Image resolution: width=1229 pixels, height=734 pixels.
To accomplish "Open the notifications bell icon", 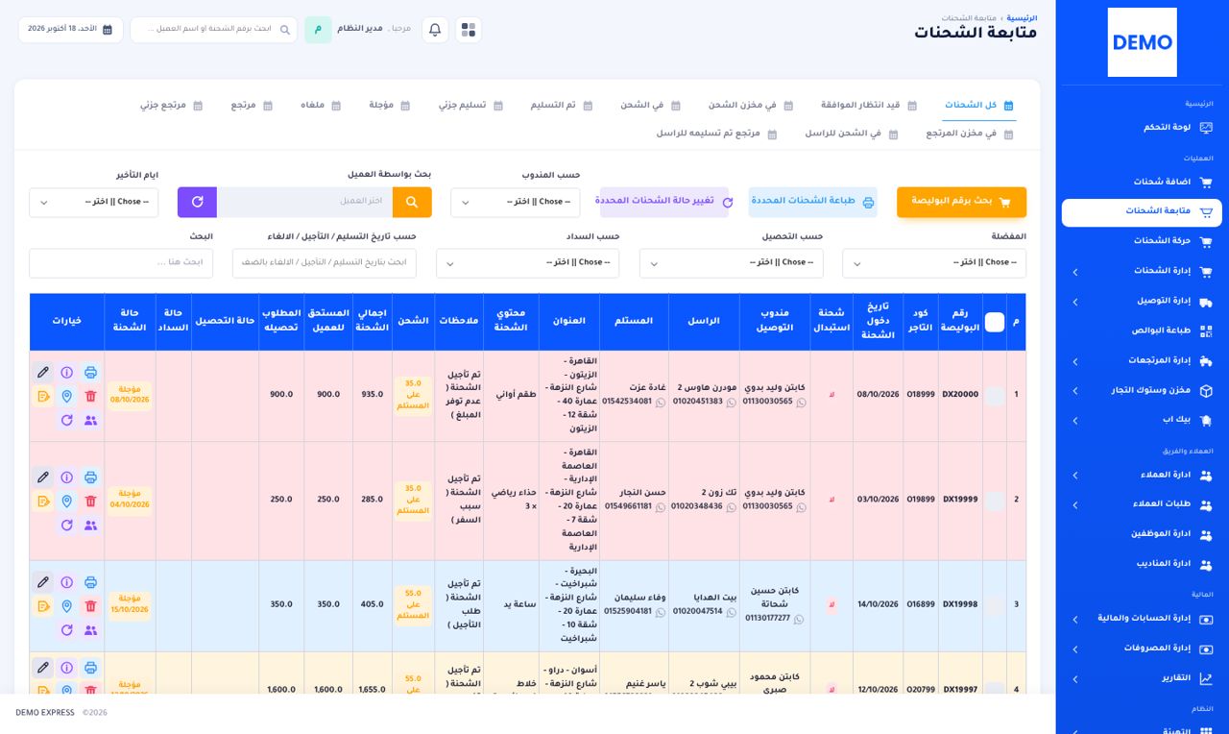I will click(x=435, y=30).
